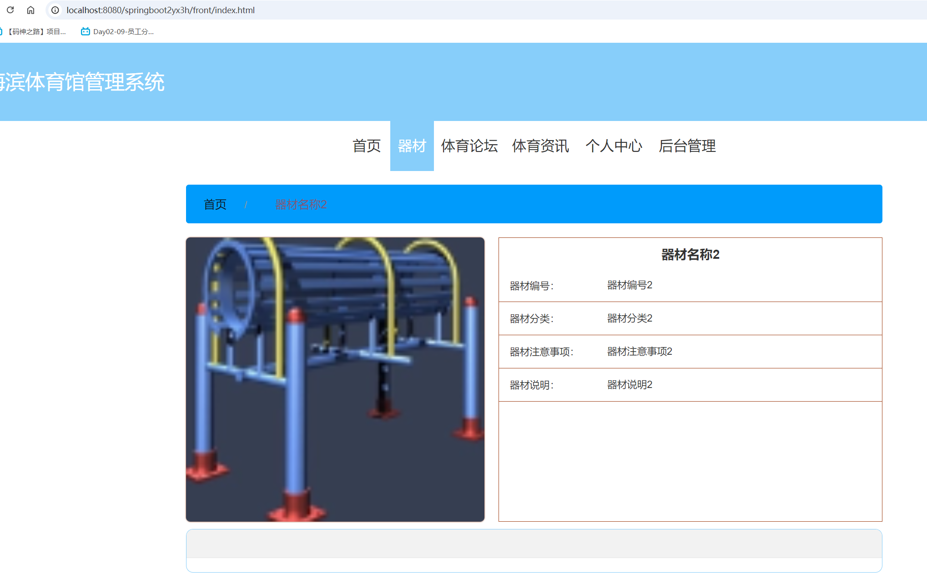
Task: Open 后台管理
Action: point(687,146)
